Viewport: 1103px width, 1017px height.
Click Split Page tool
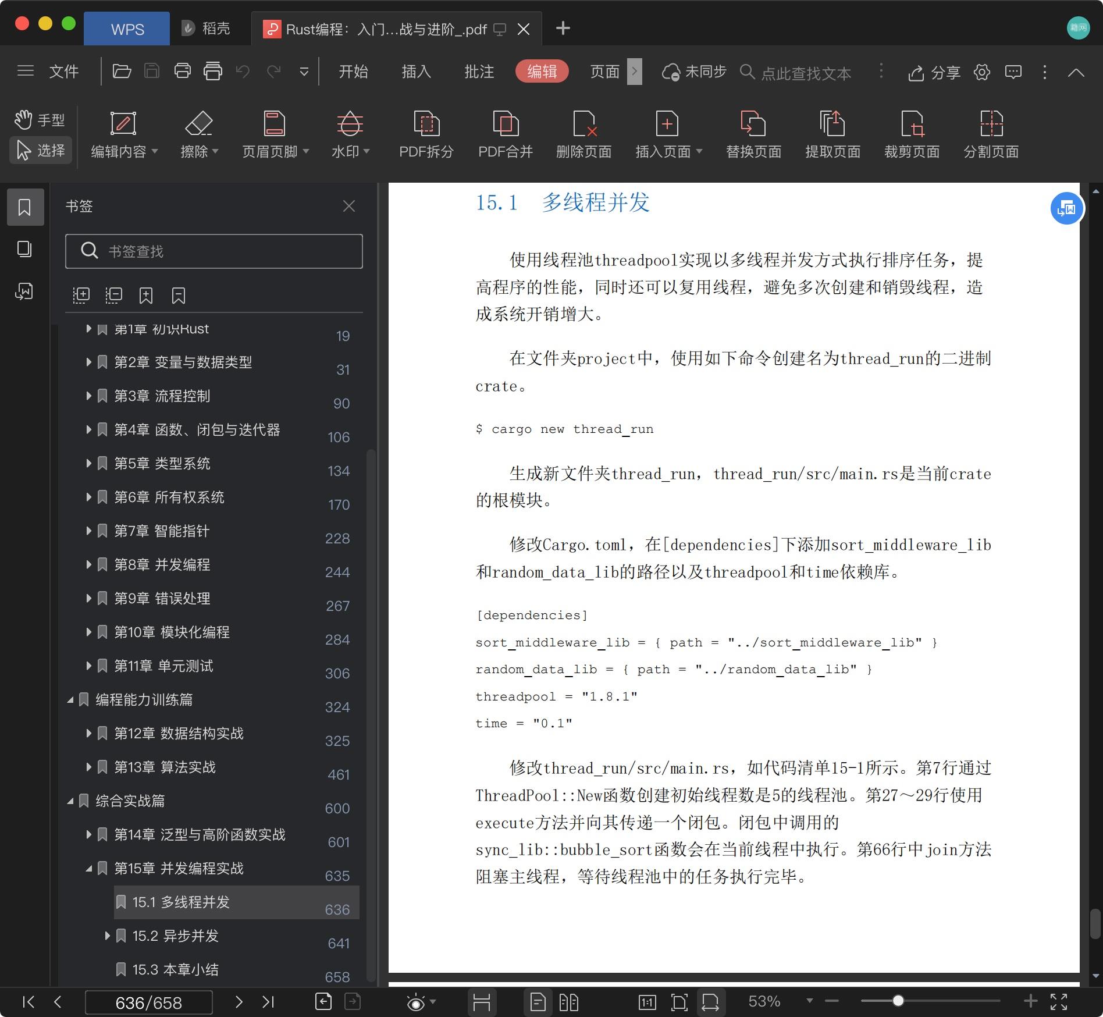(x=991, y=135)
